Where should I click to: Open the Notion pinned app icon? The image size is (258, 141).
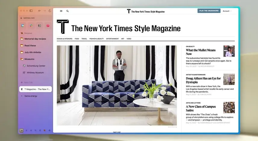coord(39,26)
